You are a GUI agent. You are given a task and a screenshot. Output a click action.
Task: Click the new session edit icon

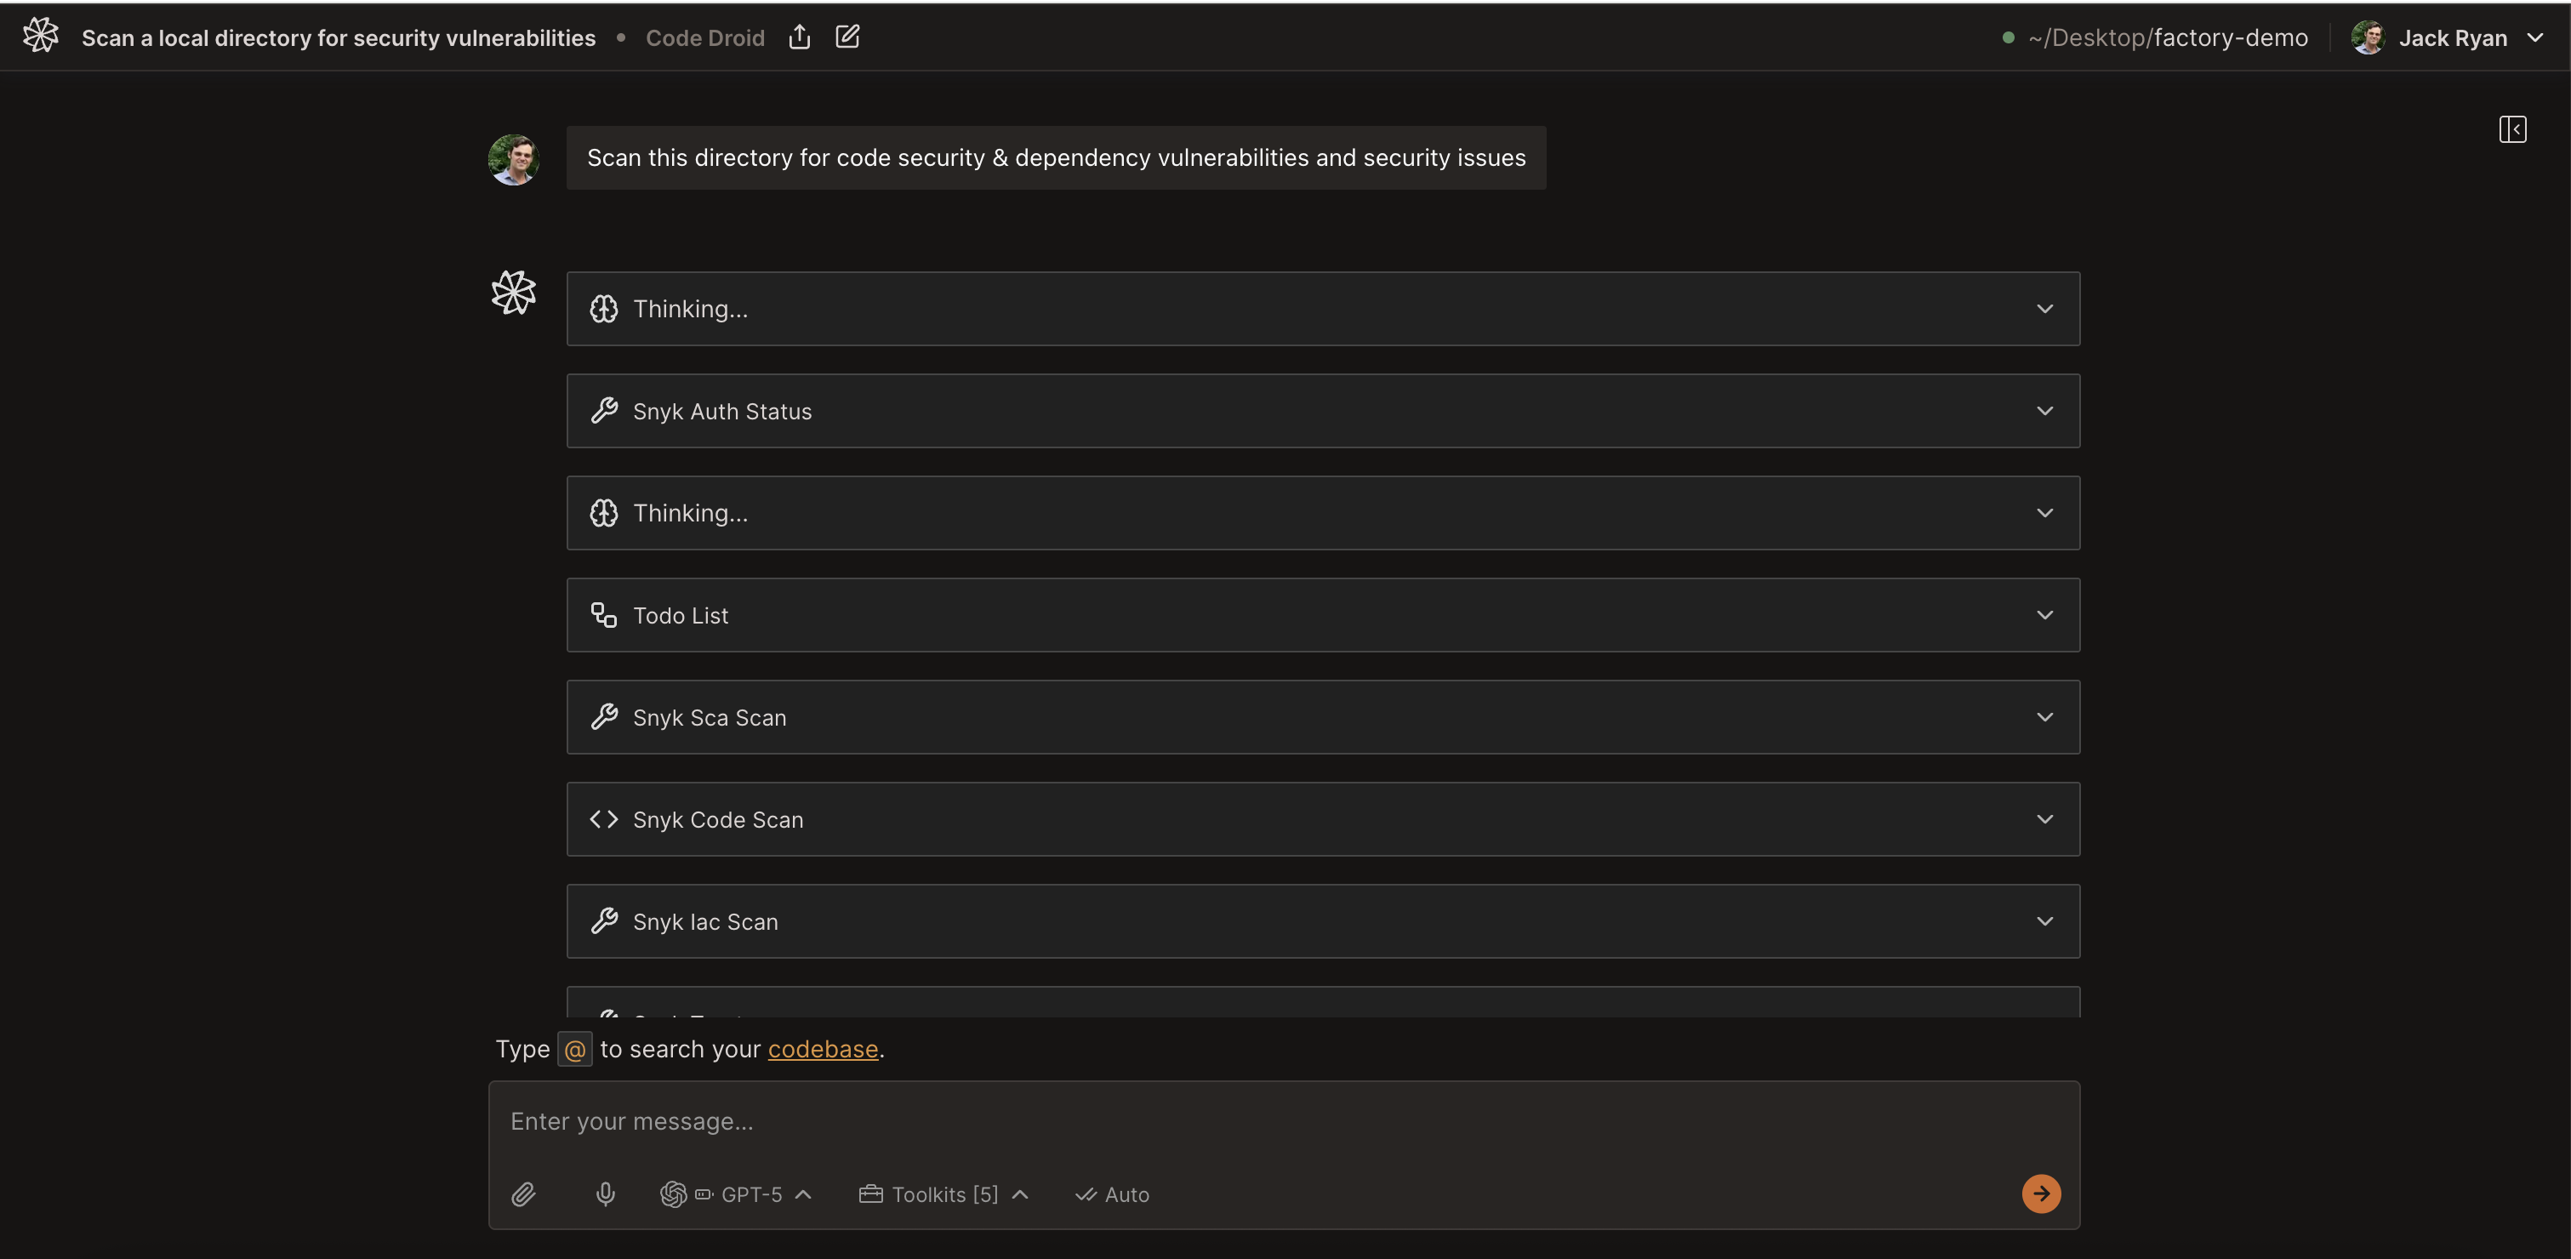click(847, 37)
